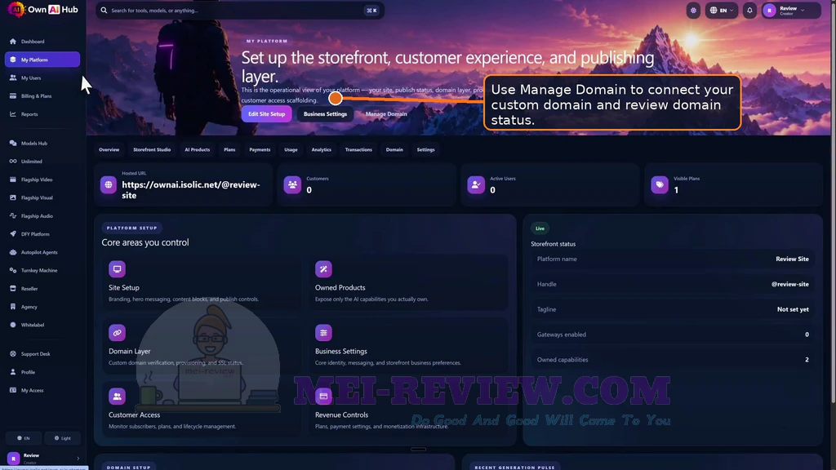Click the Edit Site Setup button
Screen dimensions: 836x470
pos(267,114)
